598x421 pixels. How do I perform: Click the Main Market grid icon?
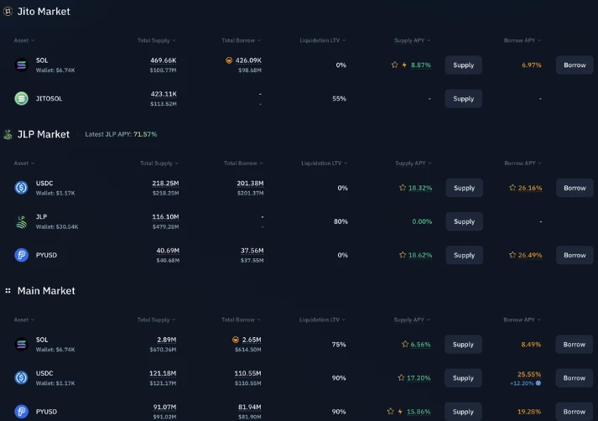tap(8, 291)
